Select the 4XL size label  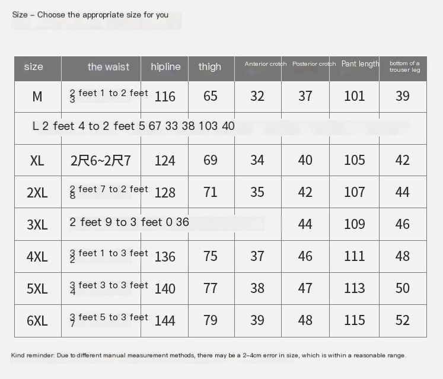coord(37,257)
